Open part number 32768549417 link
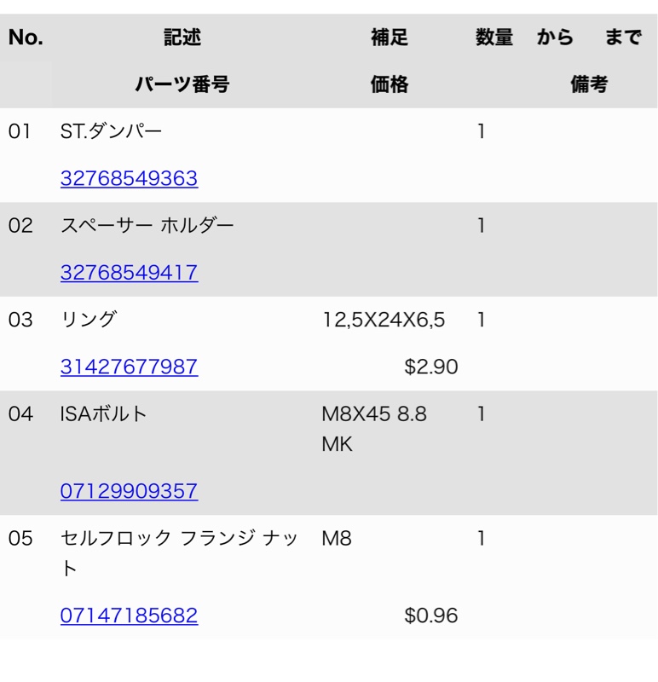Screen dimensions: 658x682 point(129,273)
